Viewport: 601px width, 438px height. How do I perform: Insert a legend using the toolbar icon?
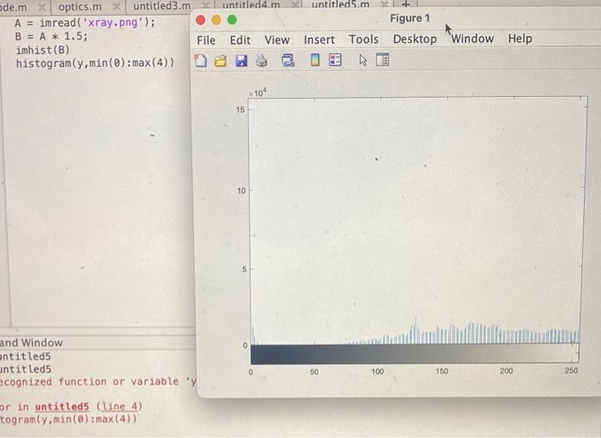pos(335,60)
